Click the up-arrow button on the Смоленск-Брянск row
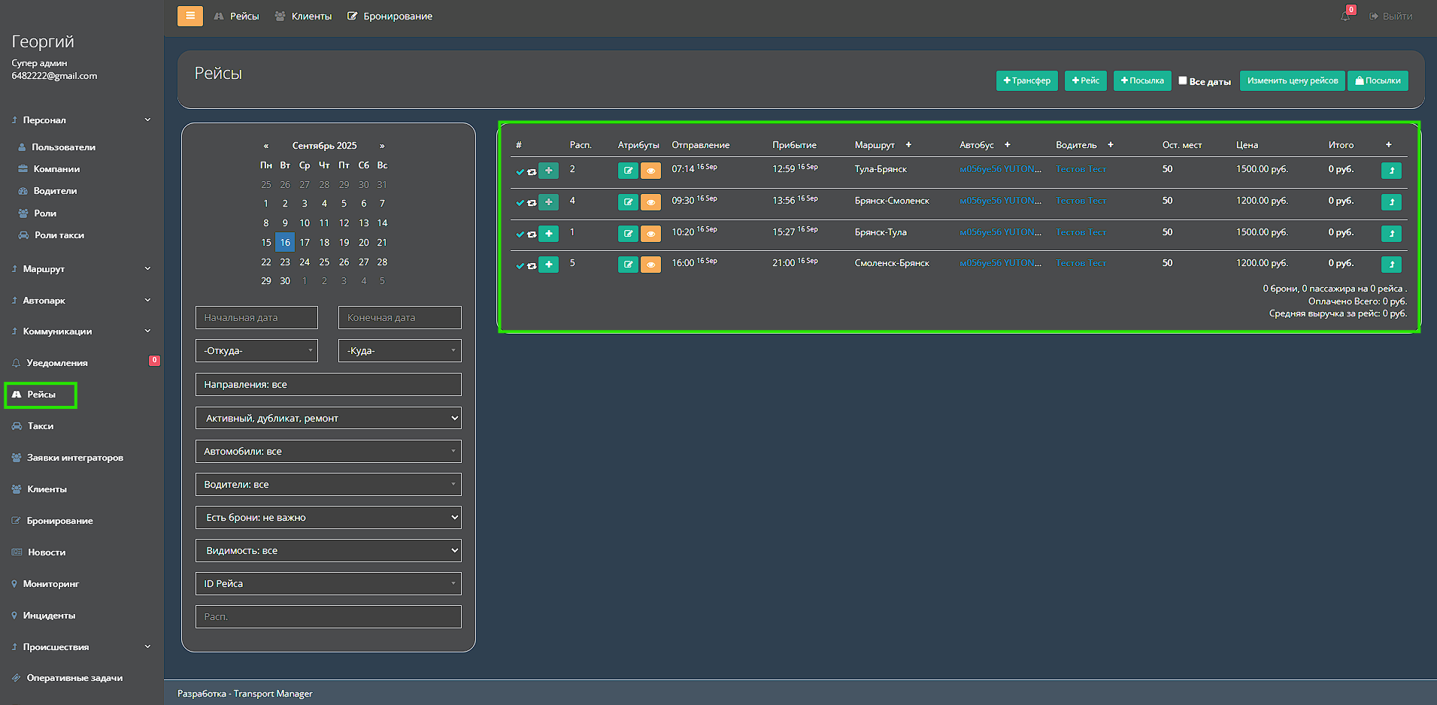The image size is (1437, 705). tap(1390, 265)
